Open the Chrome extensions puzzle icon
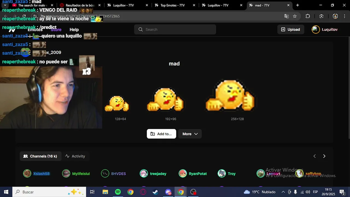The image size is (350, 197). 308,16
